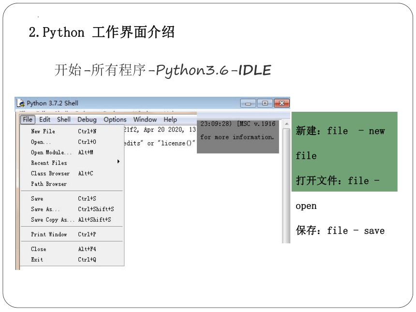Maximize the Python 3.7.2 Shell window
This screenshot has width=416, height=312.
coord(265,103)
